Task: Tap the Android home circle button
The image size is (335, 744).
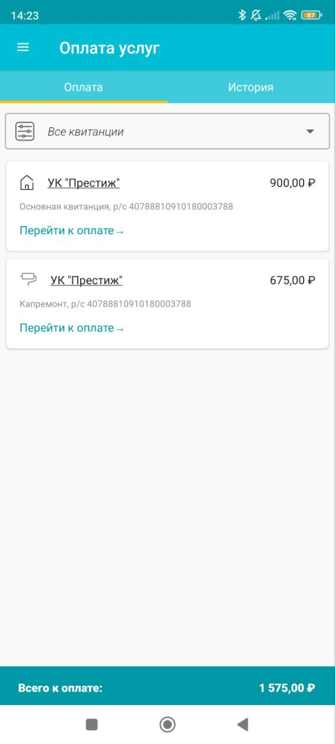Action: pyautogui.click(x=167, y=724)
